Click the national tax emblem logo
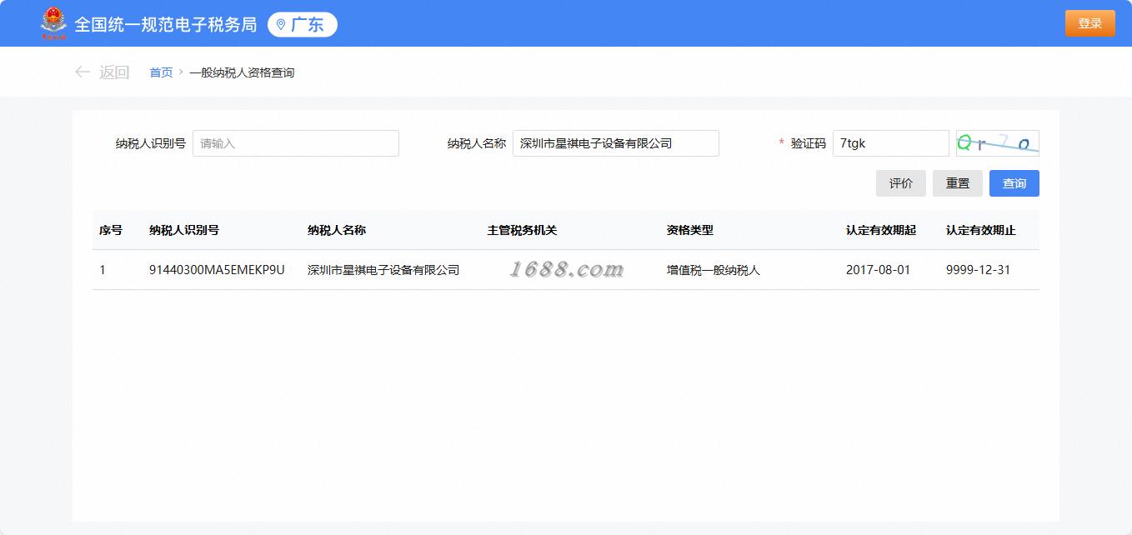 point(54,23)
